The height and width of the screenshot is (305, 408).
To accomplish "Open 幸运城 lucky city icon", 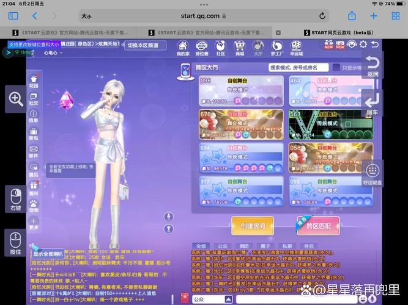I will tap(296, 48).
